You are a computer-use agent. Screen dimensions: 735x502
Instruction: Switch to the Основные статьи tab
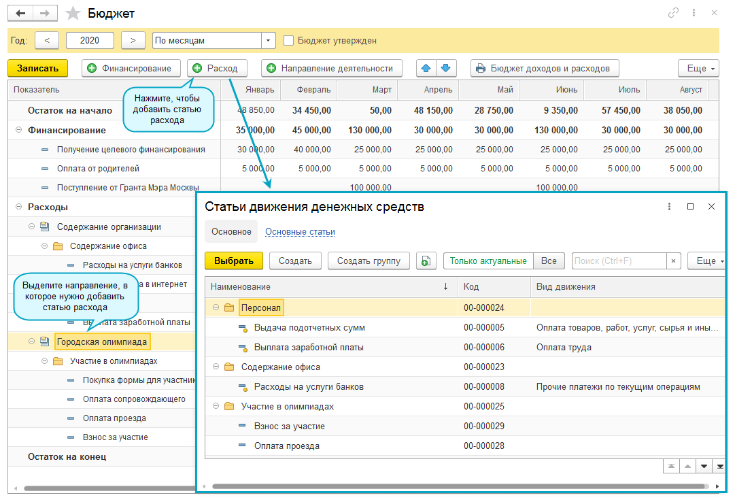coord(300,231)
